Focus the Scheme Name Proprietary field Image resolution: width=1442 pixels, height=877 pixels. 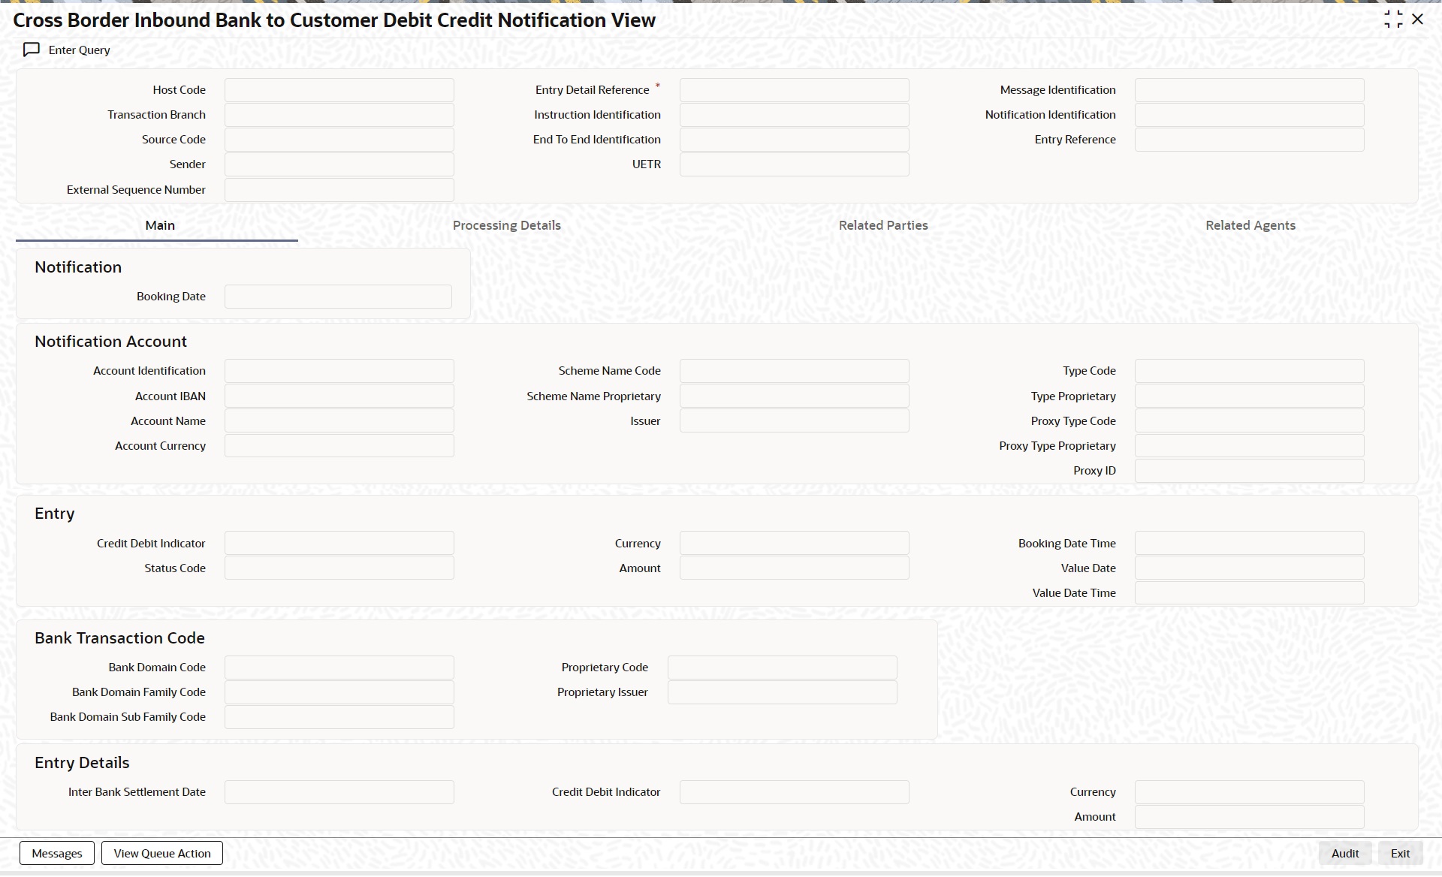(795, 396)
